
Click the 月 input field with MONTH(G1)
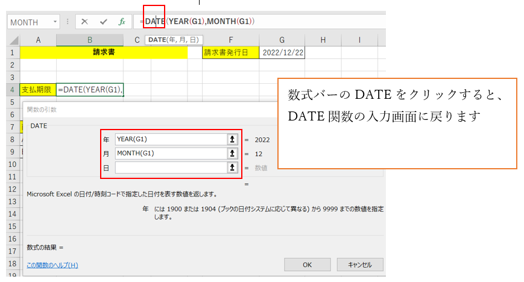tap(169, 153)
